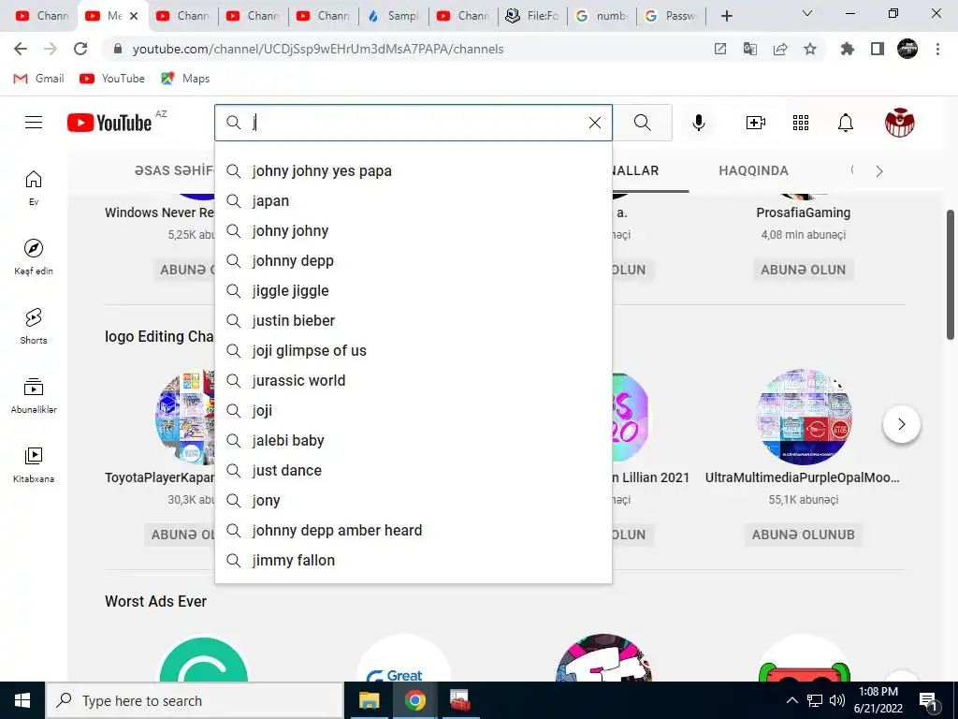
Task: Open ProsafiaGaming channel name link
Action: (x=803, y=213)
